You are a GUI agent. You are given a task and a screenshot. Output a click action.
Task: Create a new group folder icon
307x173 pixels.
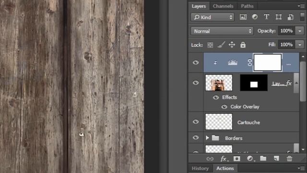click(263, 158)
